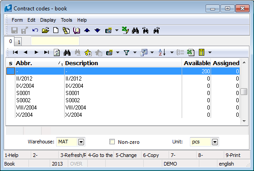Select the VIII/2004 row

[123, 108]
